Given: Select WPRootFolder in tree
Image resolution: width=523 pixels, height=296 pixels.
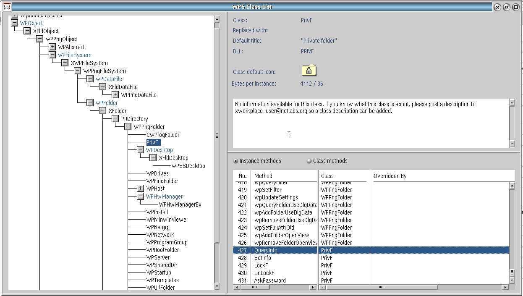Looking at the screenshot, I should click(x=162, y=250).
